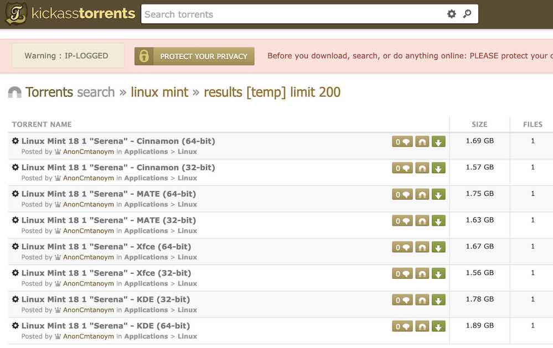Viewport: 553px width, 348px height.
Task: Click the home icon before Torrents search
Action: coord(14,92)
